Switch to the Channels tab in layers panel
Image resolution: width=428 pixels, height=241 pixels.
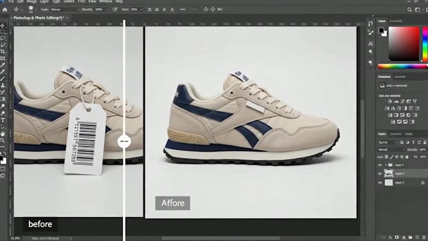[395, 134]
